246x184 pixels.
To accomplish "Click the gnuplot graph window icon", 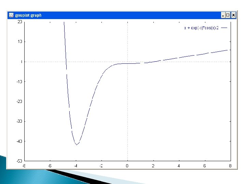I will point(11,15).
